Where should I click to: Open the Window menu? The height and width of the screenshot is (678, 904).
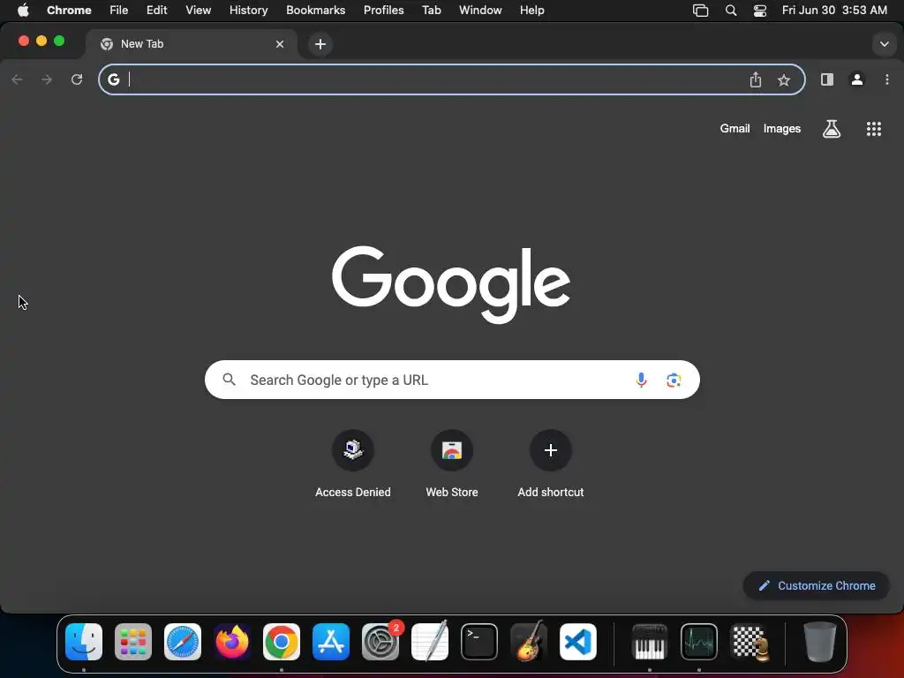[x=480, y=11]
